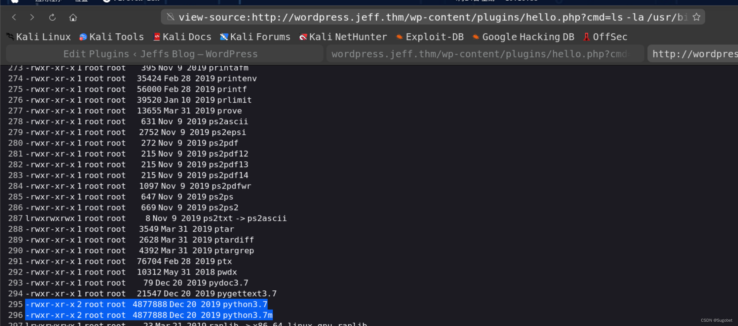Open the browser home page
Viewport: 738px width, 326px height.
[73, 17]
